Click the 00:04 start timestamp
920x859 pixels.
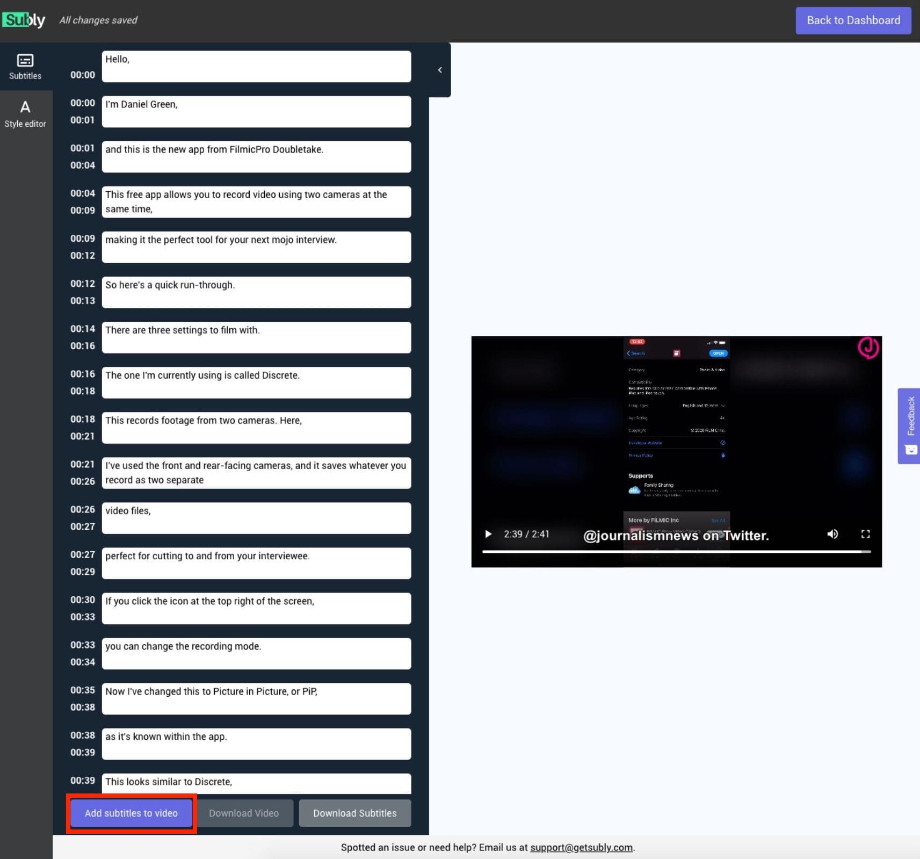click(82, 193)
